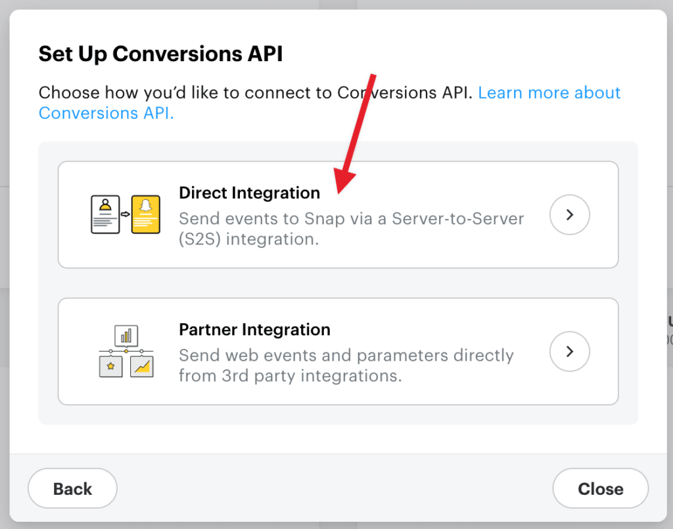Click the Direct Integration title text
The height and width of the screenshot is (529, 673).
(x=249, y=193)
